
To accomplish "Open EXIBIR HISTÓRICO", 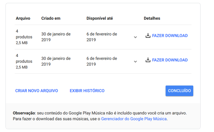I will click(x=87, y=91).
